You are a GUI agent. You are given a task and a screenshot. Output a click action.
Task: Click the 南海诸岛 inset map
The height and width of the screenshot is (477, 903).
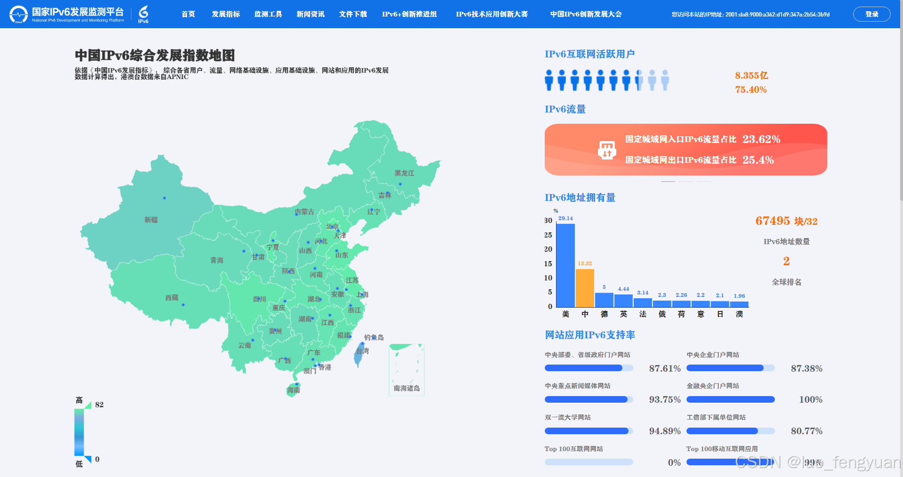click(x=407, y=370)
